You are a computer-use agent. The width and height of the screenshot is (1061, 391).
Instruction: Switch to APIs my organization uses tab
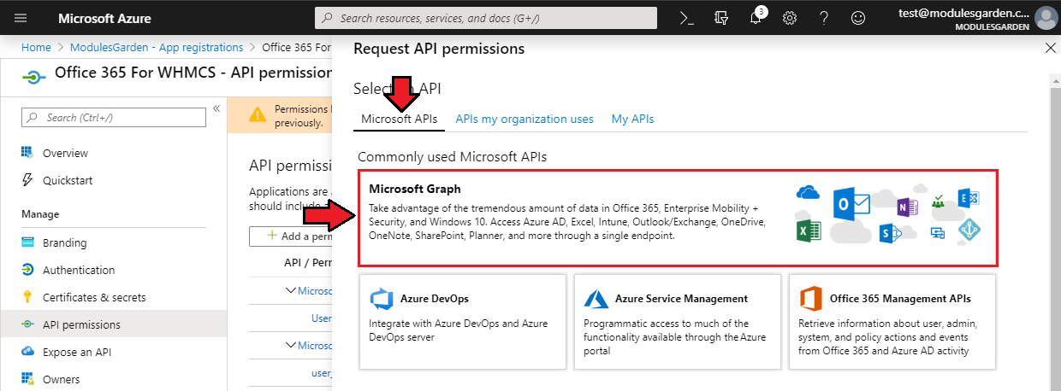[525, 120]
